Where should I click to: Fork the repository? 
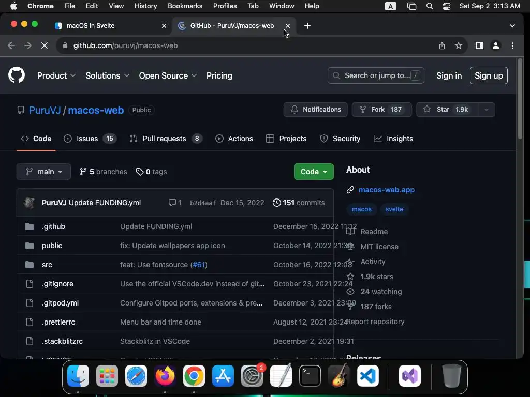pos(381,110)
